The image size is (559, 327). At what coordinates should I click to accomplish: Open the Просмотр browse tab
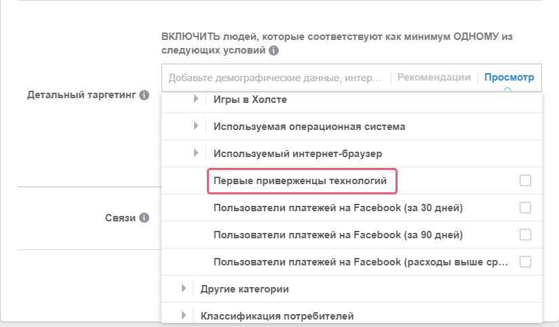pyautogui.click(x=509, y=77)
